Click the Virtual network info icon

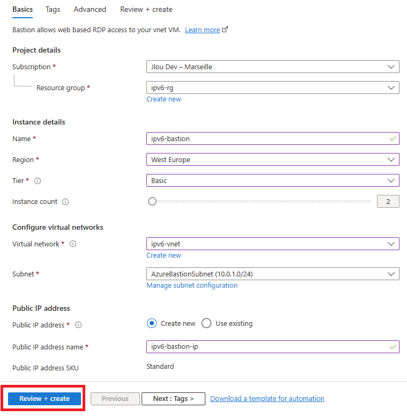(x=73, y=244)
